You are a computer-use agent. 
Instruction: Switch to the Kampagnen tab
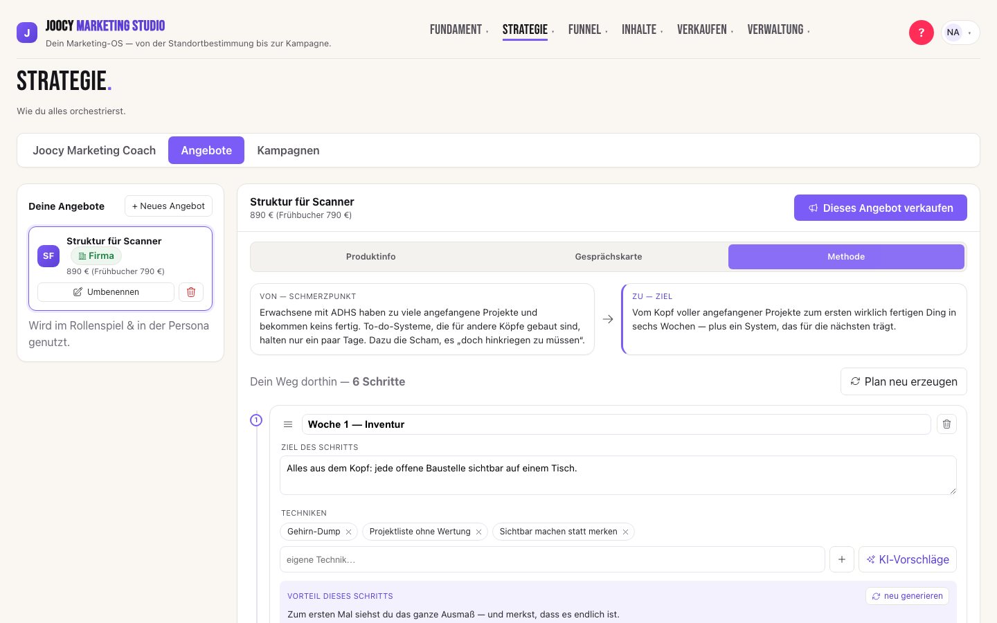pyautogui.click(x=288, y=150)
